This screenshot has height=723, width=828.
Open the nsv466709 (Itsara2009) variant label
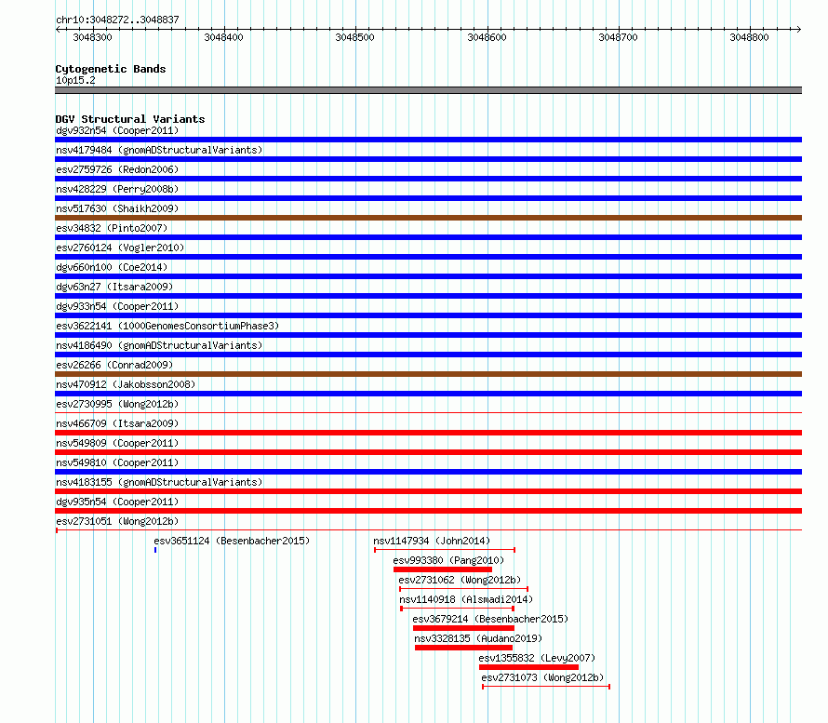(117, 423)
